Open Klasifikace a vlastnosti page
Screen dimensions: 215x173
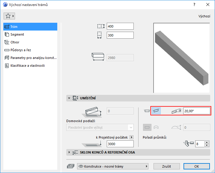(x=30, y=66)
